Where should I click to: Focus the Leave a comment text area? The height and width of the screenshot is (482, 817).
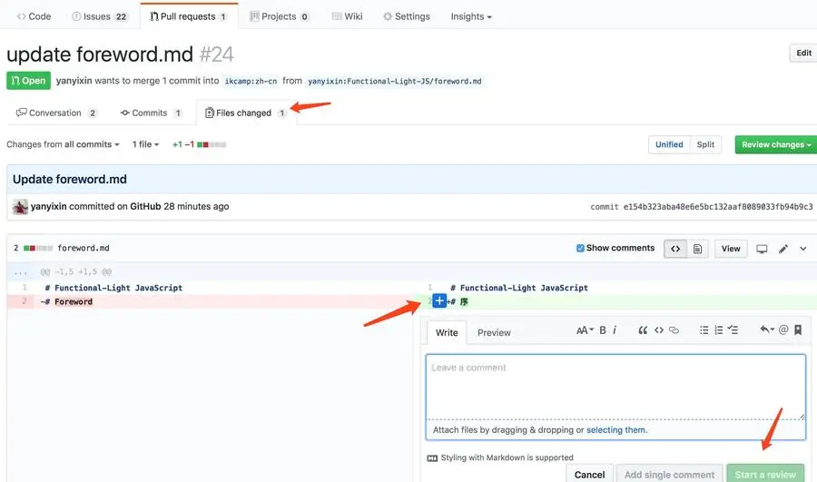click(x=615, y=387)
